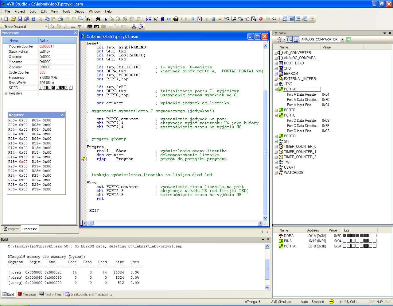Click the Step Over icon
This screenshot has width=393, height=306.
234,19
